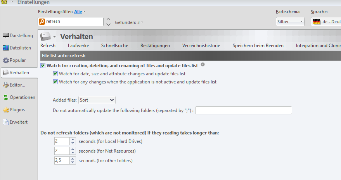
Task: Open Dateilisten section icon
Action: (6, 48)
